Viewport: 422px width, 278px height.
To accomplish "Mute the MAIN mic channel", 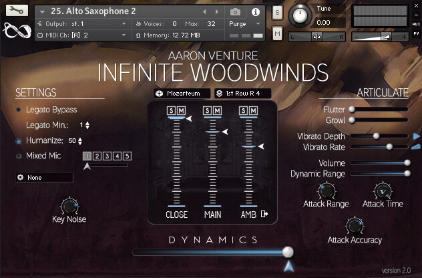I will click(x=217, y=109).
